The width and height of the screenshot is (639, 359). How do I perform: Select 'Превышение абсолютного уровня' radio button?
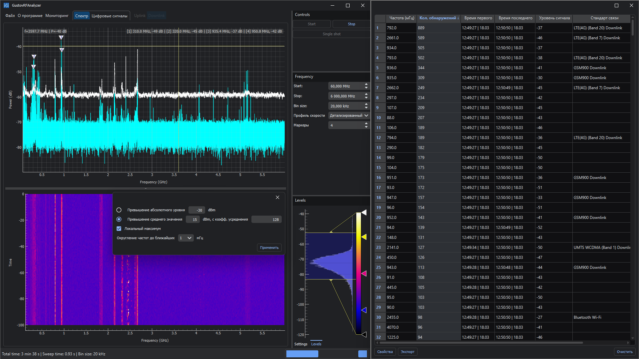tap(119, 210)
